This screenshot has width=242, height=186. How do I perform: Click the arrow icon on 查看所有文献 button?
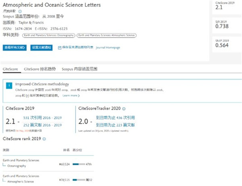[x=24, y=48]
